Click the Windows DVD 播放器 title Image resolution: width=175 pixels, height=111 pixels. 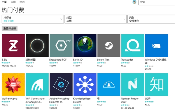(x=156, y=61)
